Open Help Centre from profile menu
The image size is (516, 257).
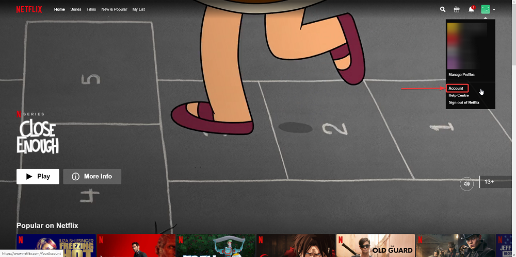459,95
